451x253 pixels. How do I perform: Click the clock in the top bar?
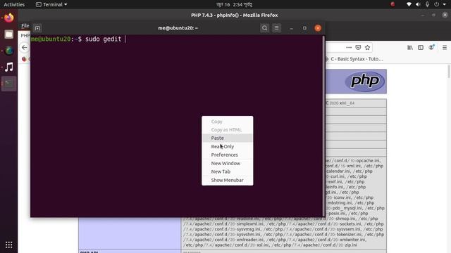(x=234, y=5)
